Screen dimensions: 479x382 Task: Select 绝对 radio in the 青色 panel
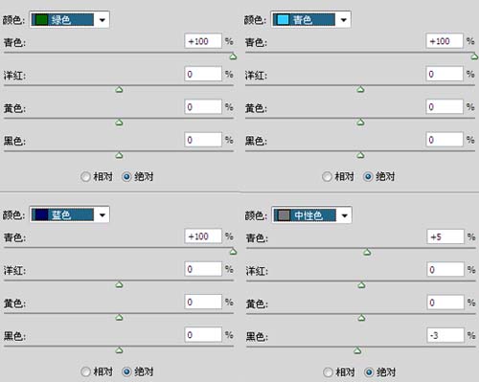(x=368, y=176)
